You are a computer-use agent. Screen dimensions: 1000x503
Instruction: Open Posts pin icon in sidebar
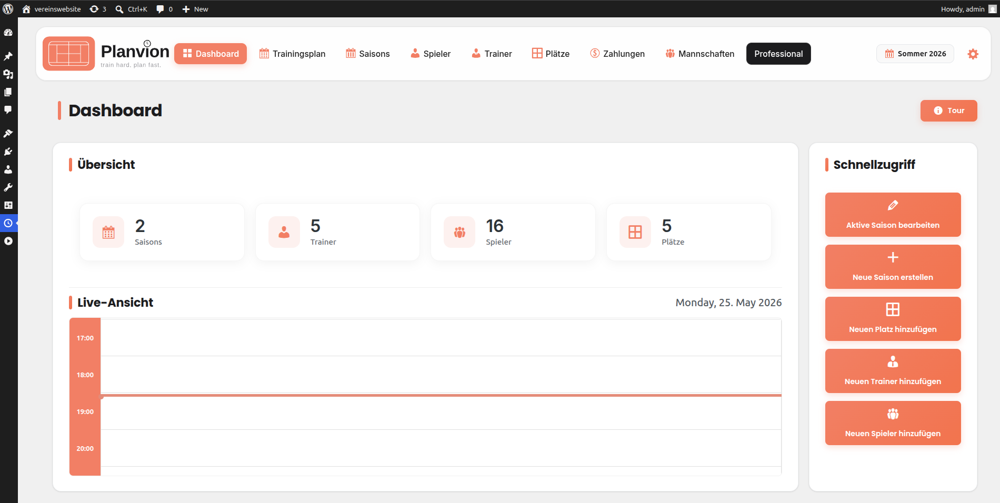tap(8, 56)
